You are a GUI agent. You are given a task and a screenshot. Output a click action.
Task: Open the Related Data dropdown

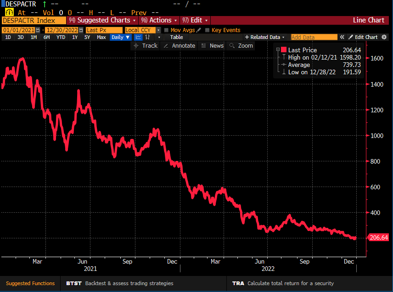point(264,37)
